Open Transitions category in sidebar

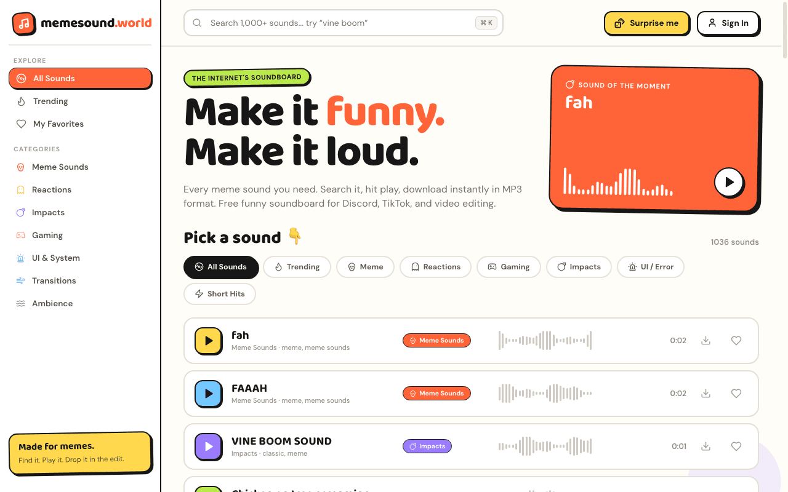[x=80, y=280]
